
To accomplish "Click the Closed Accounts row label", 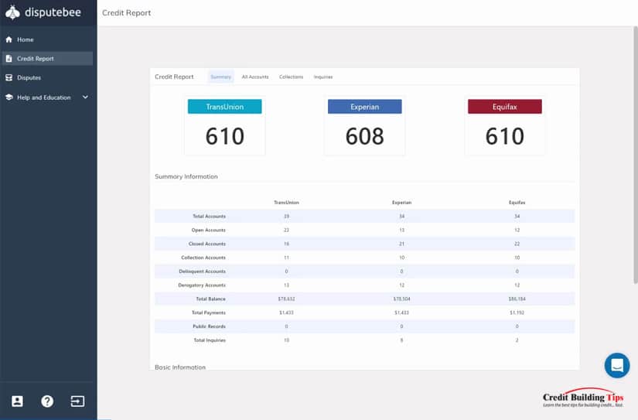I will [x=207, y=244].
